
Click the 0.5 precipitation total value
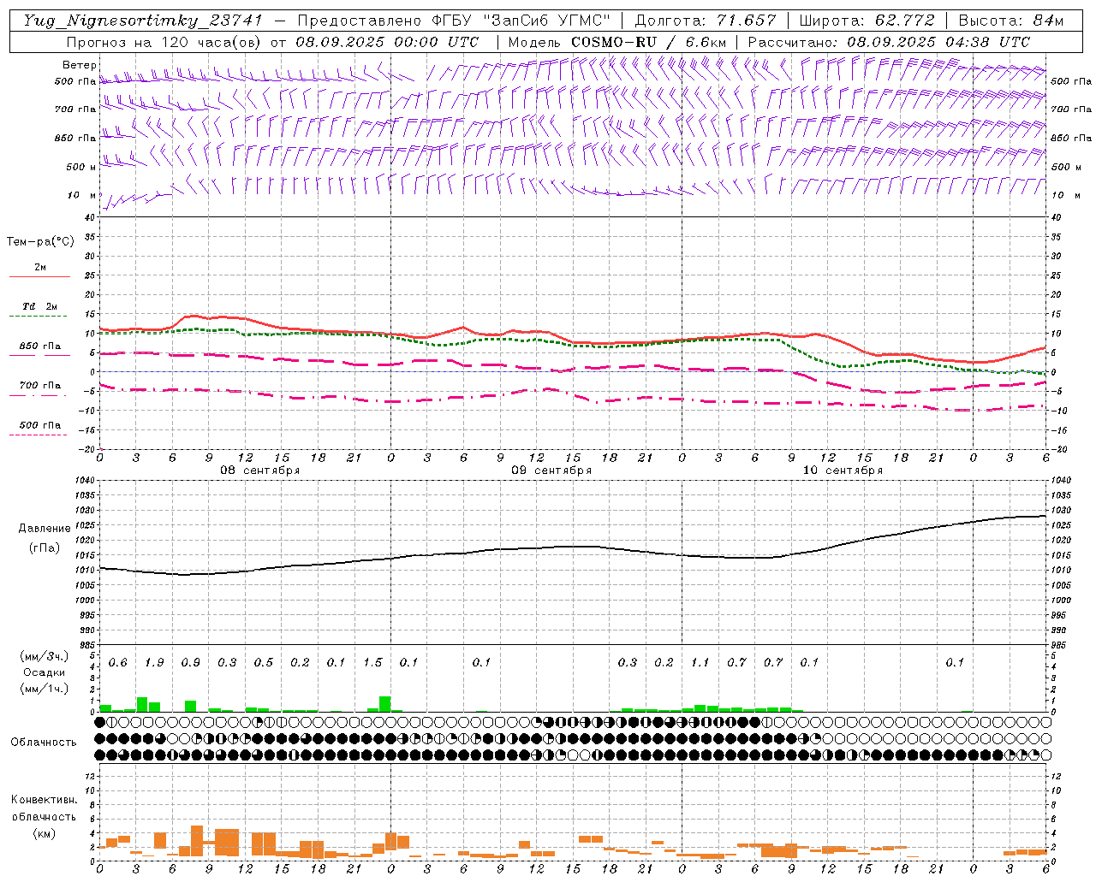(x=264, y=662)
